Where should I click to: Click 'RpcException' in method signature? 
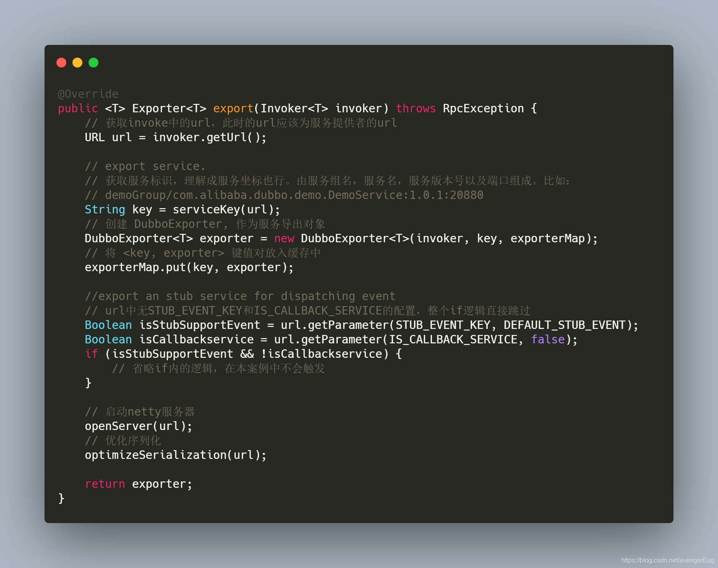pos(483,109)
